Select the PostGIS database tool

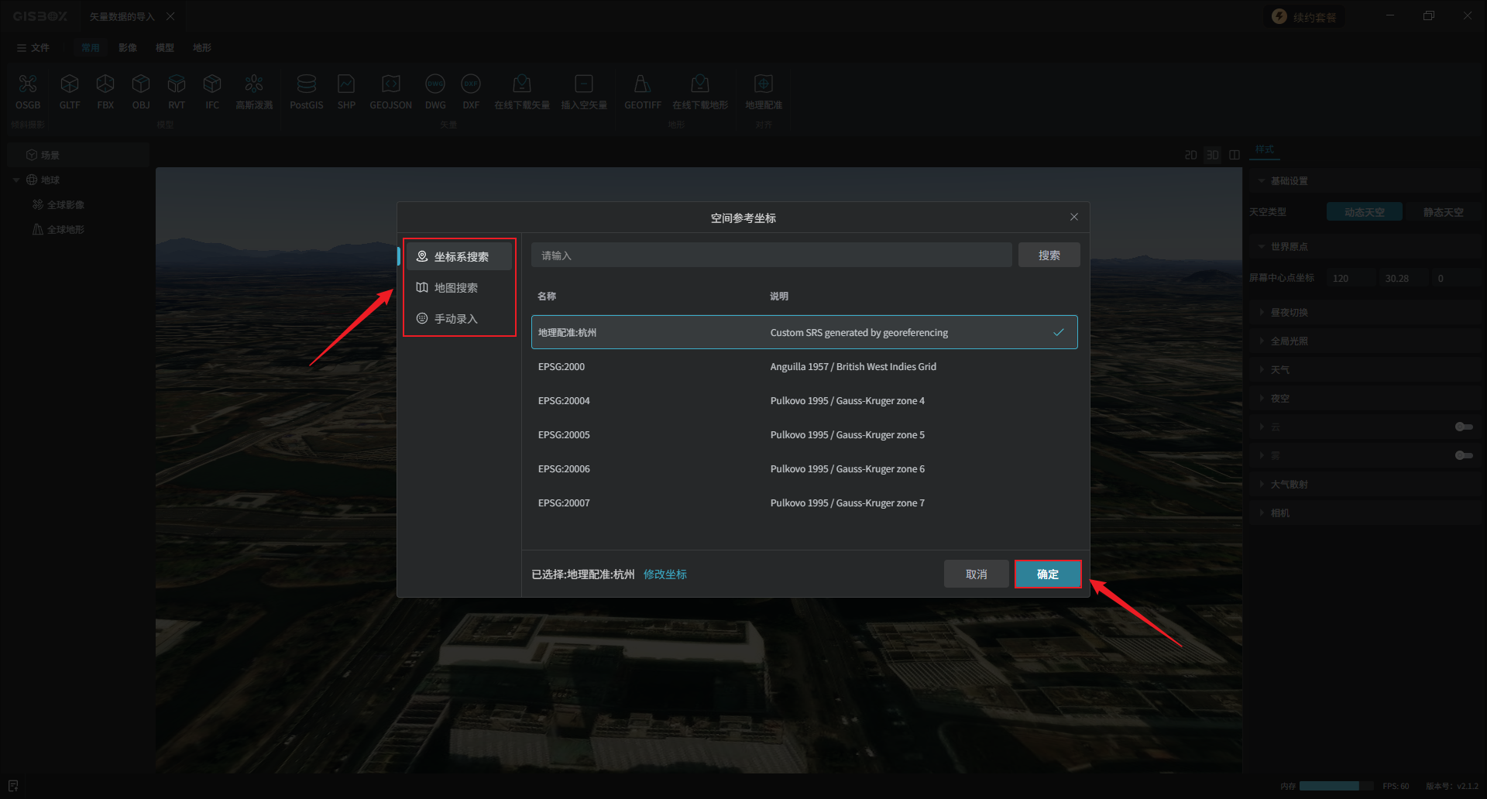[306, 85]
